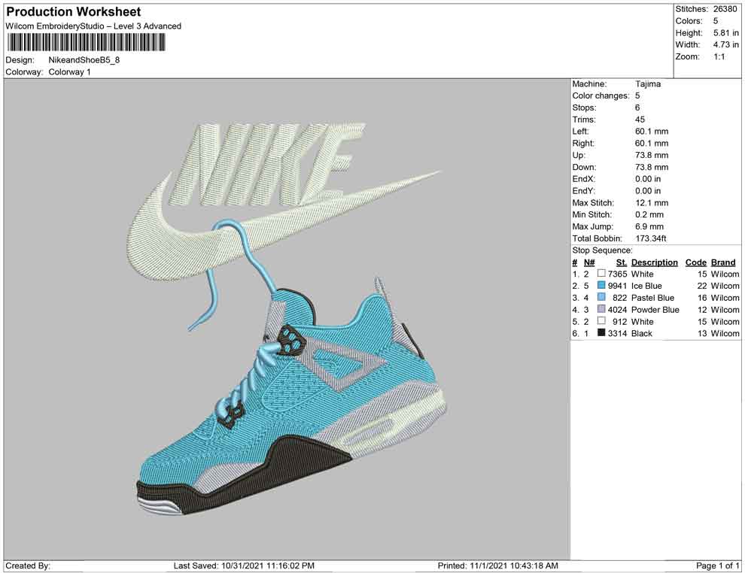Click the stitch count '4024'
Screen dimensions: 745x573
pyautogui.click(x=617, y=310)
